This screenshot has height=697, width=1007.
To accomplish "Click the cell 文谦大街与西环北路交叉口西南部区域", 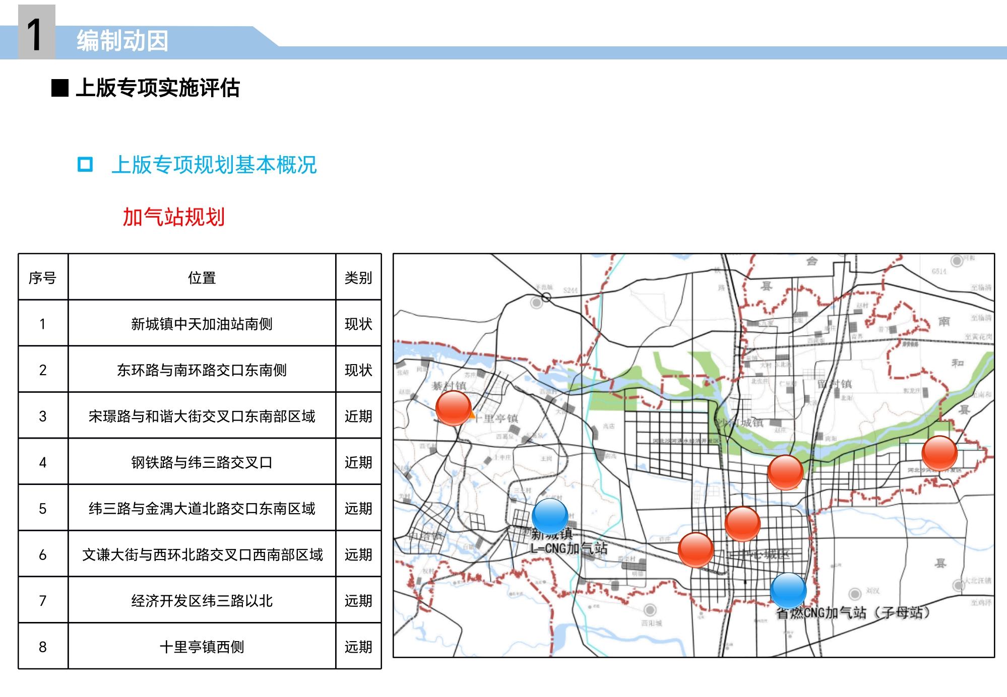I will [x=202, y=554].
